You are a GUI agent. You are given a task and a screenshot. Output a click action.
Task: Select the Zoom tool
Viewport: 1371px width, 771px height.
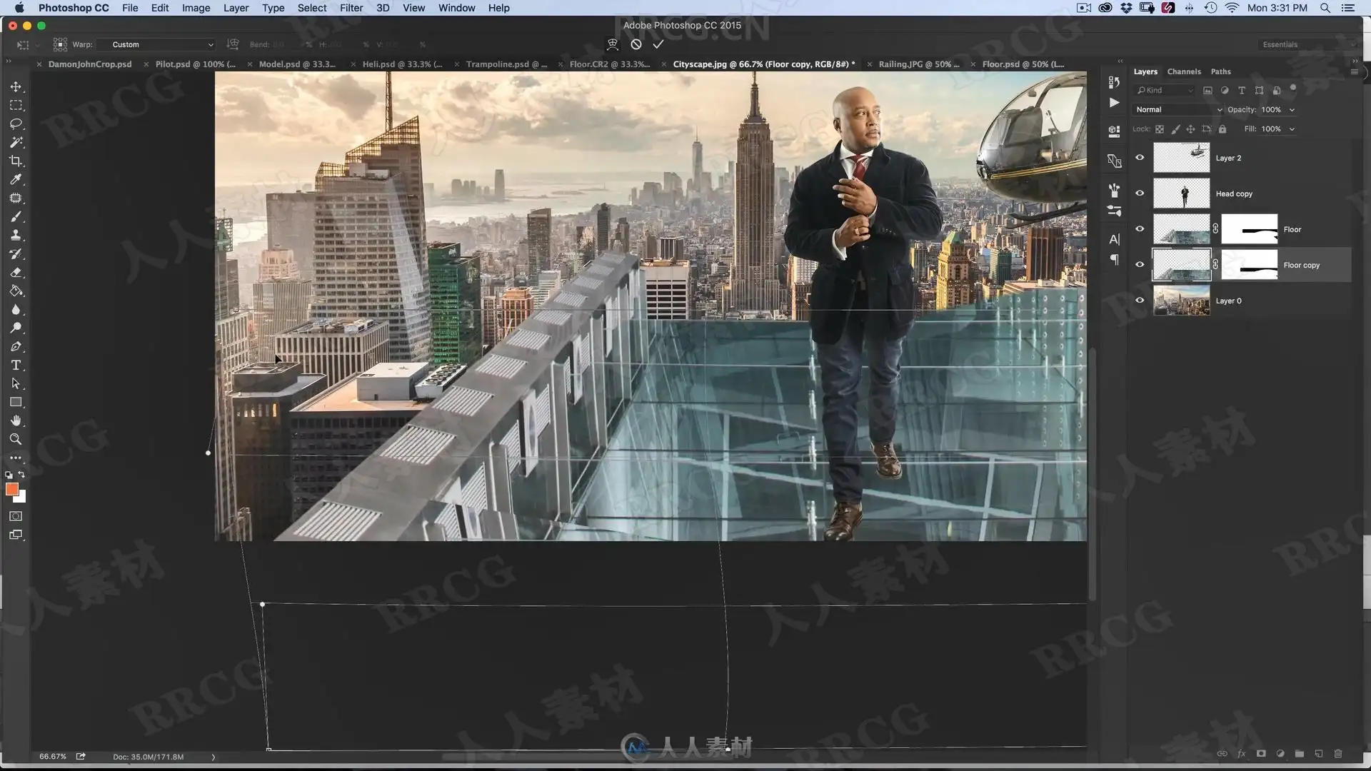tap(16, 439)
